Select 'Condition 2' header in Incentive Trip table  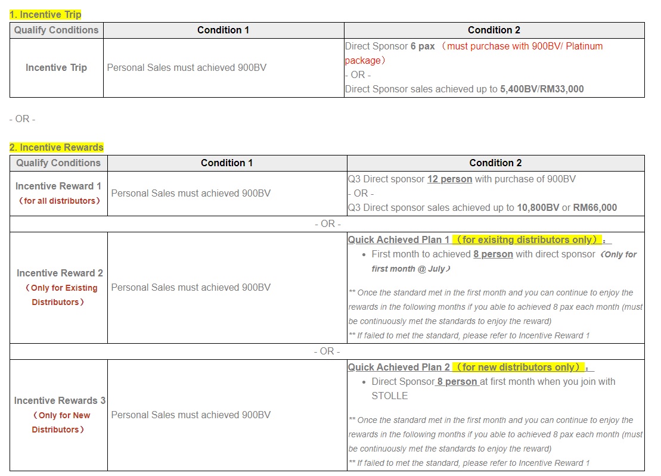[494, 30]
